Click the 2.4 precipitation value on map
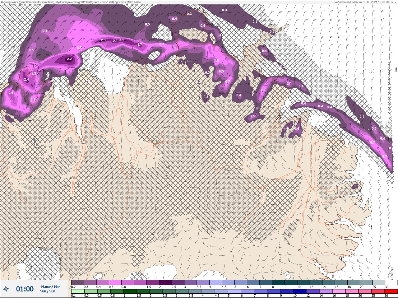398x298 pixels. [x=26, y=80]
